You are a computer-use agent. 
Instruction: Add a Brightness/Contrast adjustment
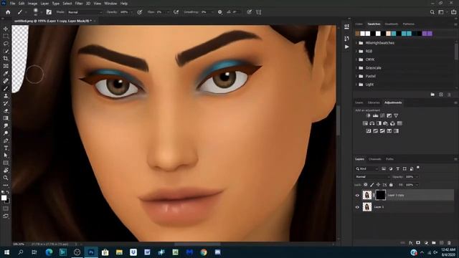tap(368, 116)
